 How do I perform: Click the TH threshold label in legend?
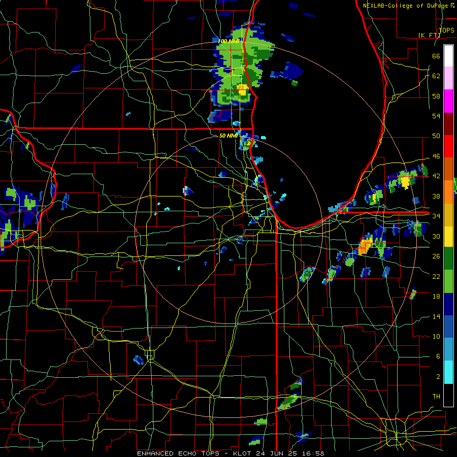(436, 397)
